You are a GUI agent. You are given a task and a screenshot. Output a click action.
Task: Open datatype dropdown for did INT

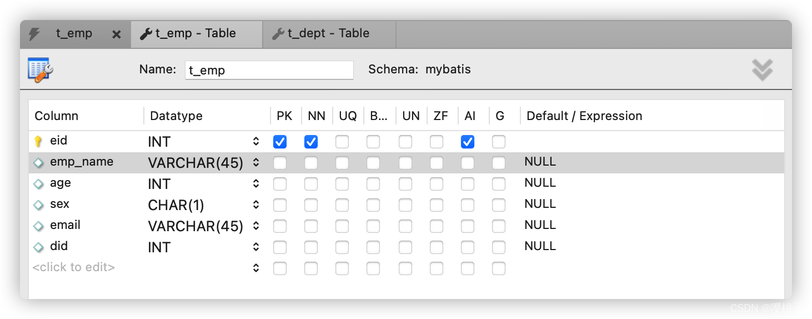[256, 247]
